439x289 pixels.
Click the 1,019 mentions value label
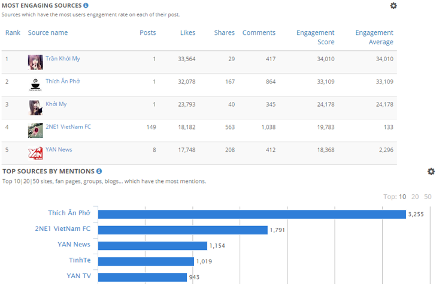tap(204, 261)
